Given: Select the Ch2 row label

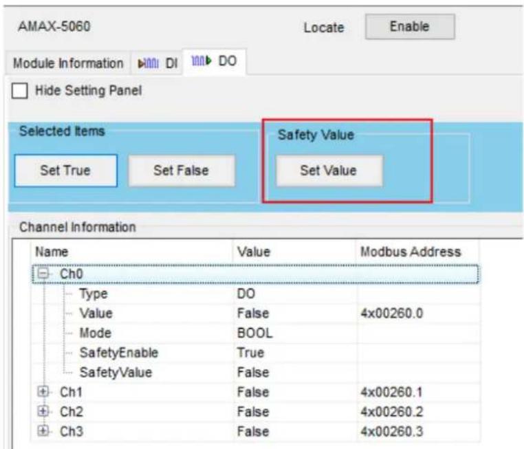Looking at the screenshot, I should tap(72, 412).
